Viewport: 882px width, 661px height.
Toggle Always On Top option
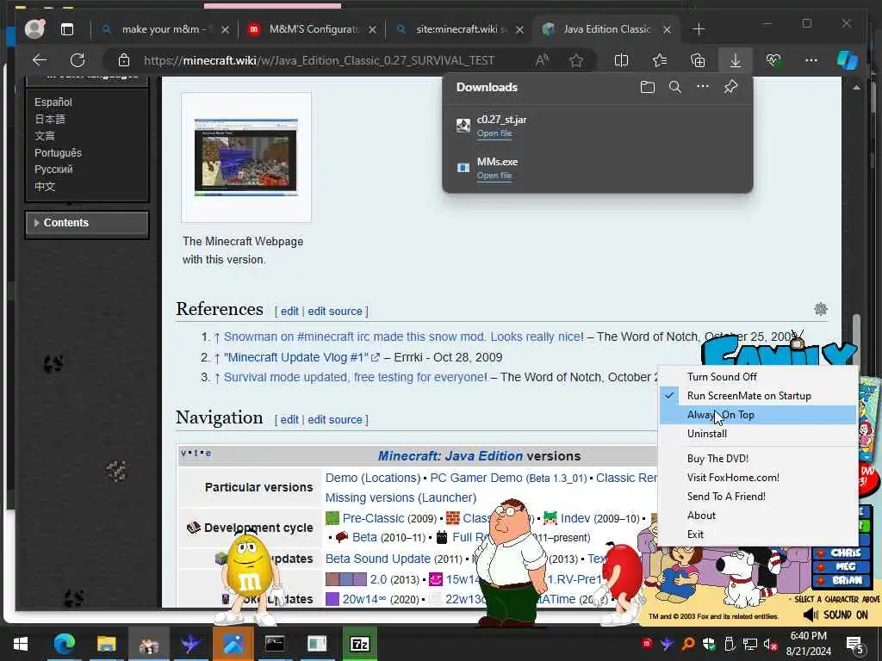tap(757, 415)
